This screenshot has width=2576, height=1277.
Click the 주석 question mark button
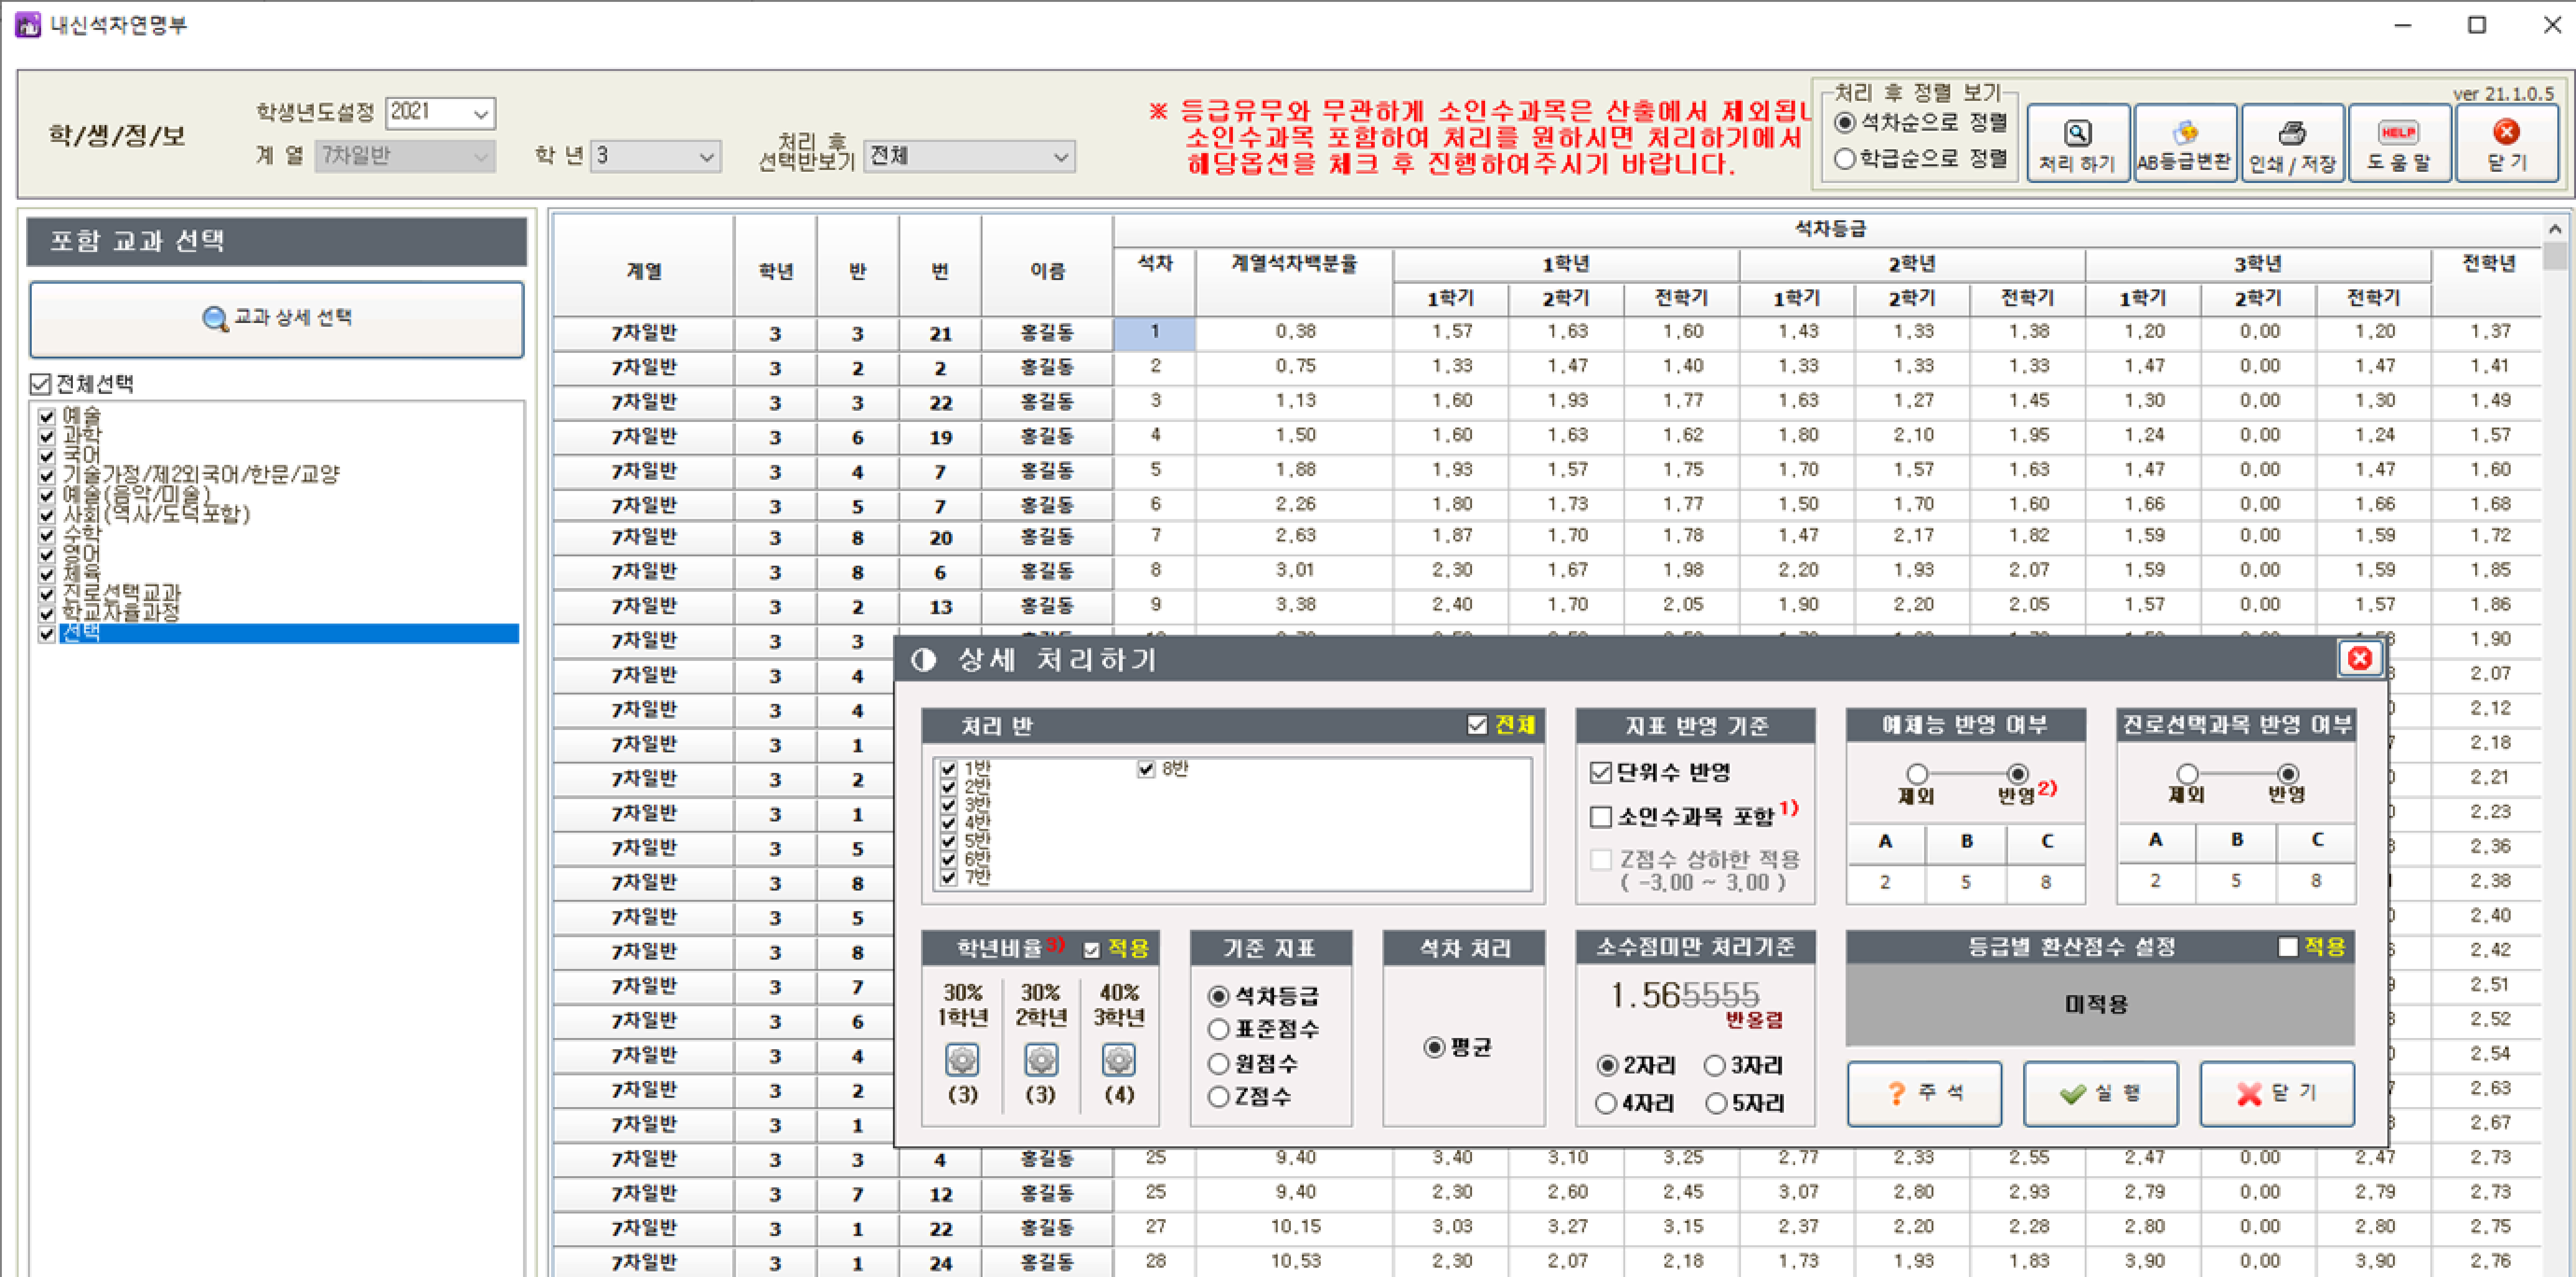pos(1924,1093)
